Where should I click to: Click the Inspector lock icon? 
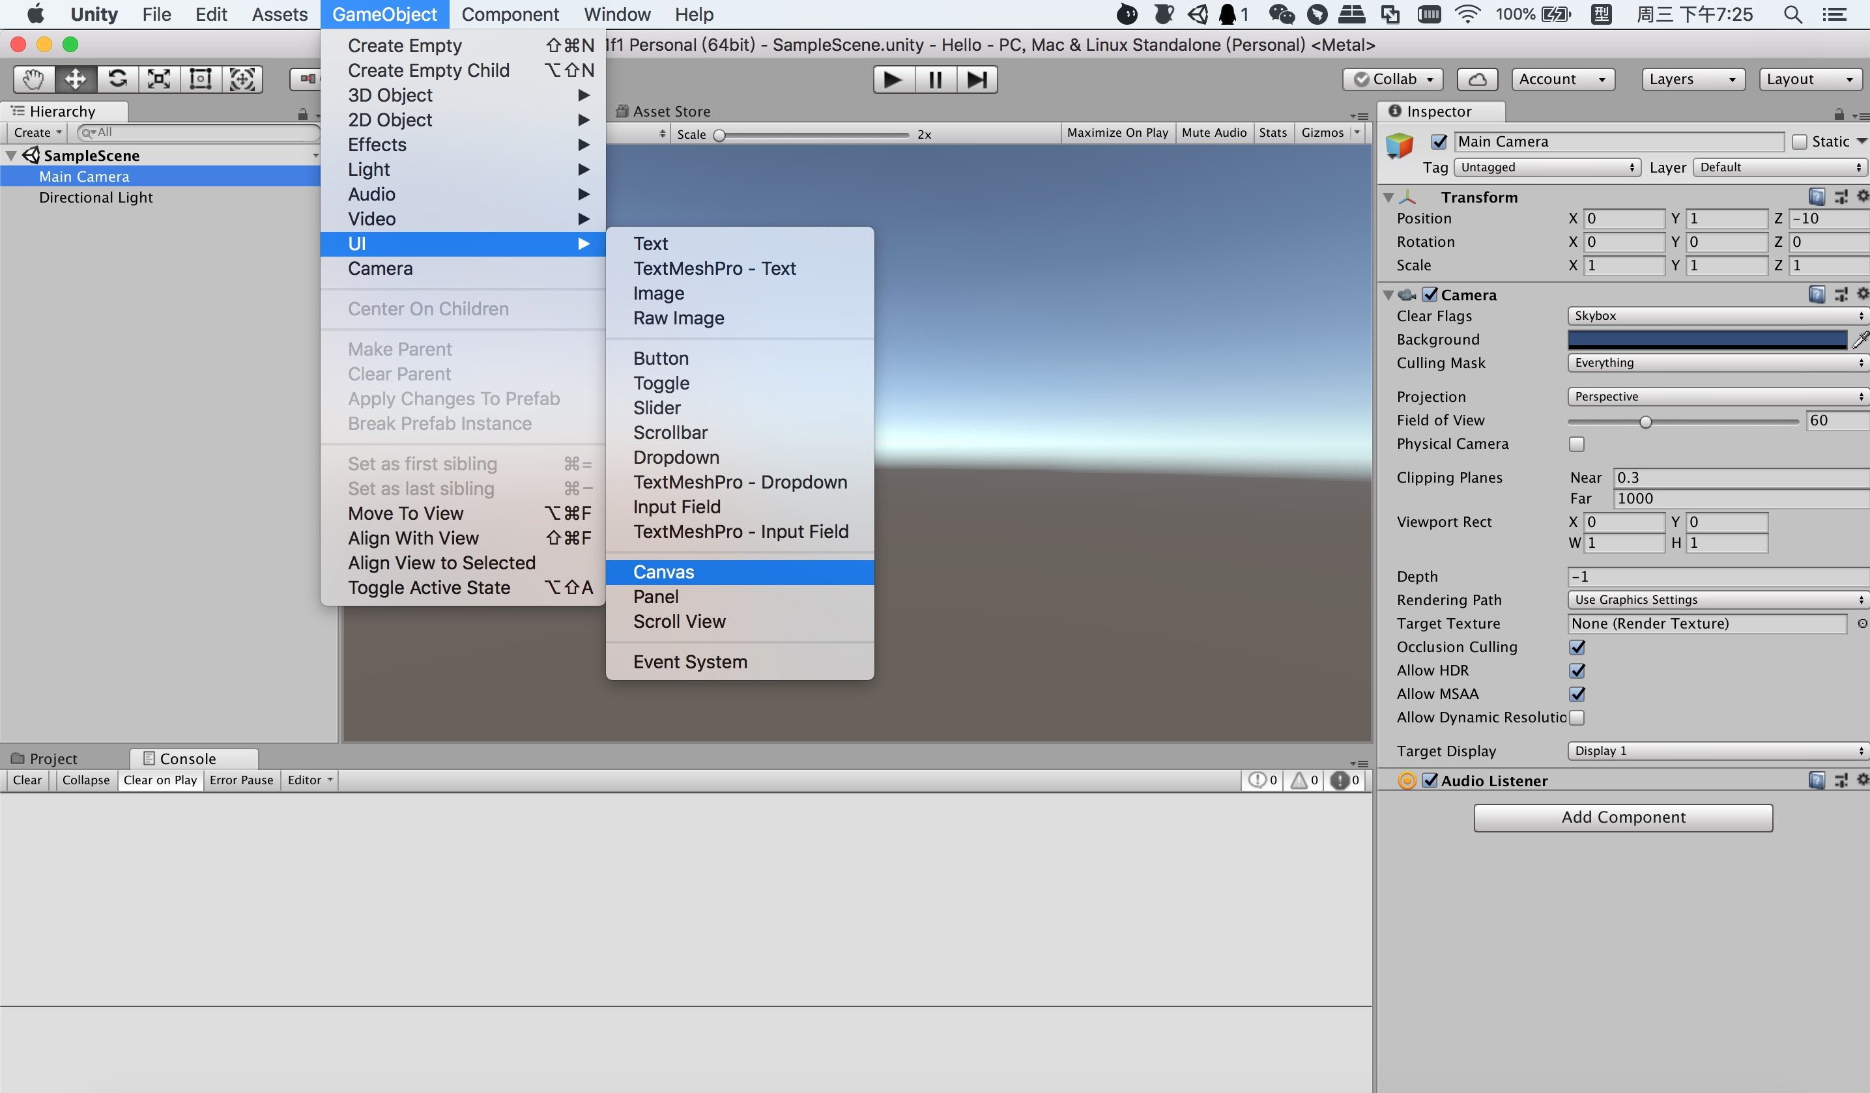pos(1839,113)
